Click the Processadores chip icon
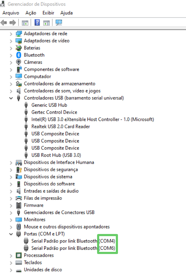This screenshot has height=274, width=186. (x=19, y=255)
